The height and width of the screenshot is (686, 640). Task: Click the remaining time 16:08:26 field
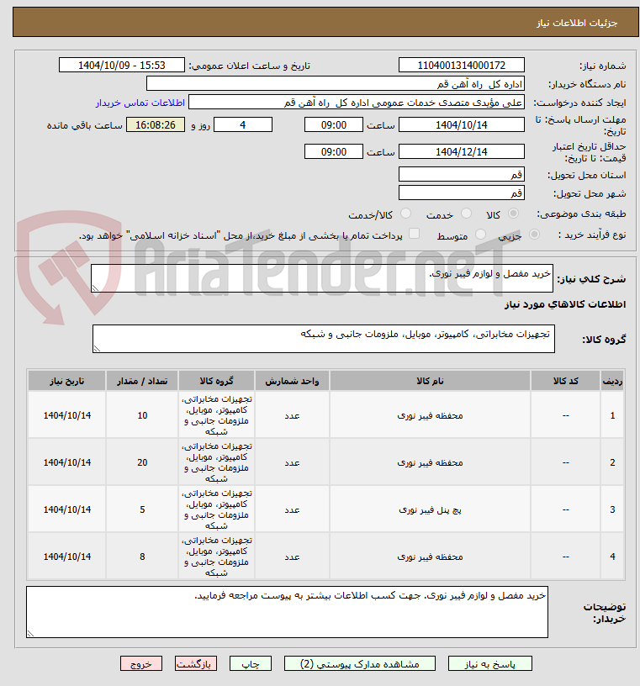156,125
